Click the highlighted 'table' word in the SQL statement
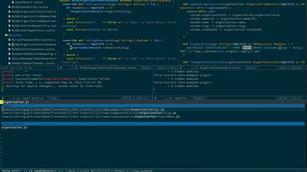307x172 pixels. pos(247,48)
